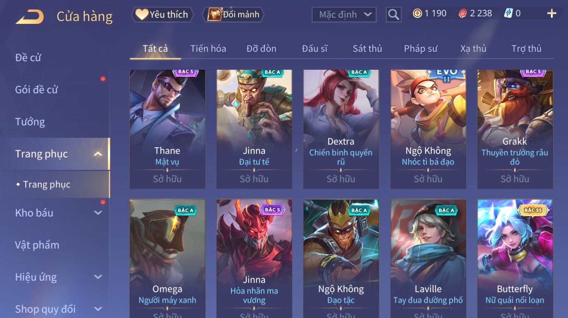Screen dimensions: 568x318
Task: Open the Butterfly Nữ quái nổi loạn card
Action: click(x=515, y=258)
